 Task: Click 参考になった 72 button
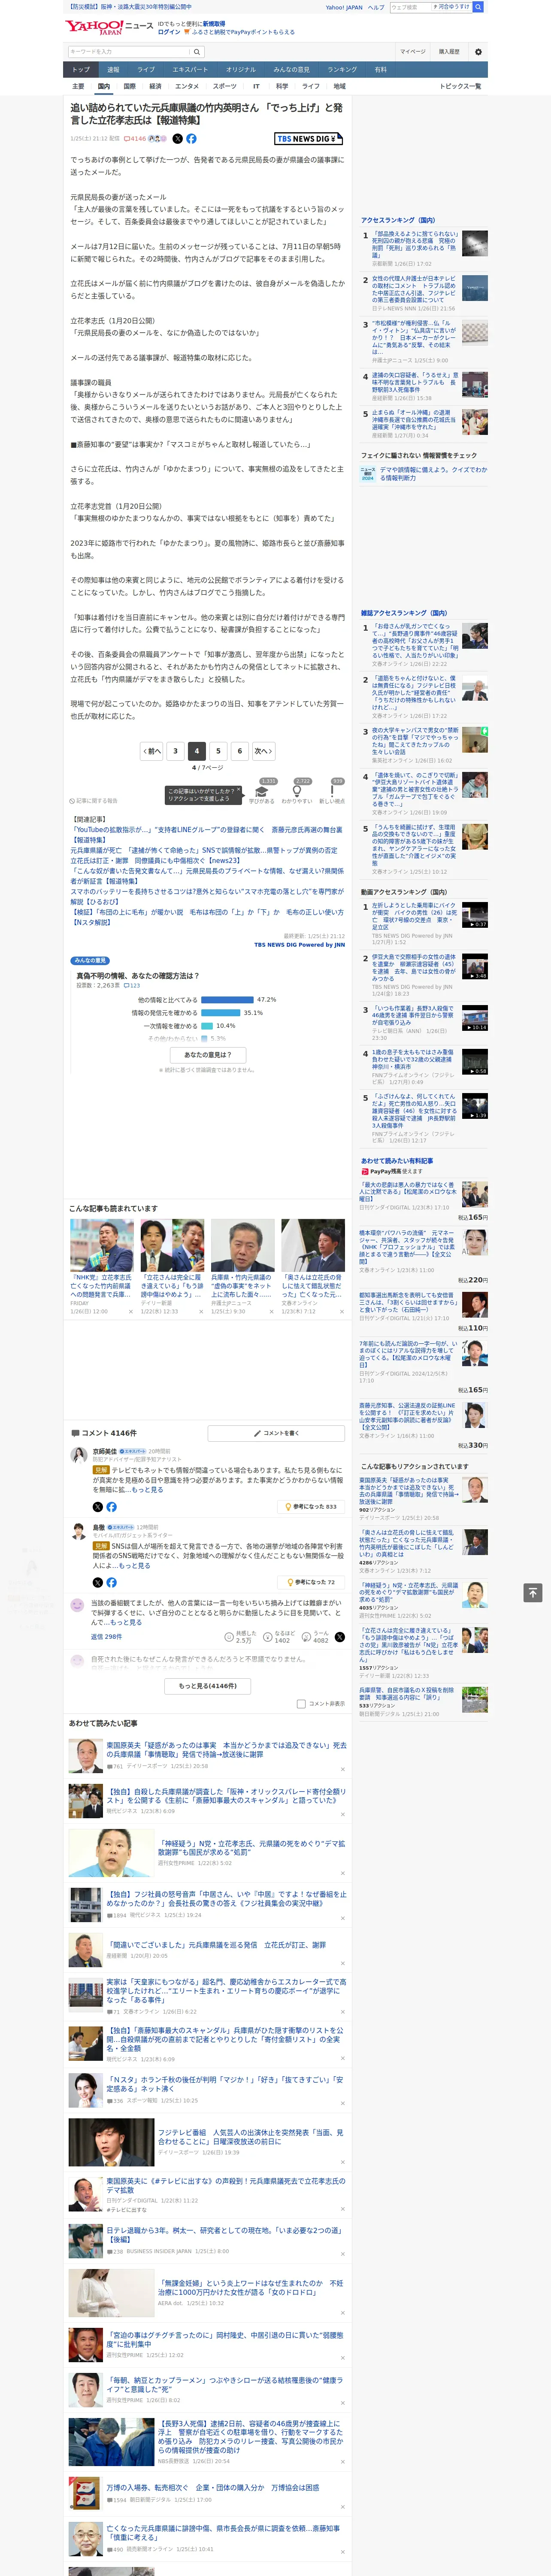click(311, 1582)
